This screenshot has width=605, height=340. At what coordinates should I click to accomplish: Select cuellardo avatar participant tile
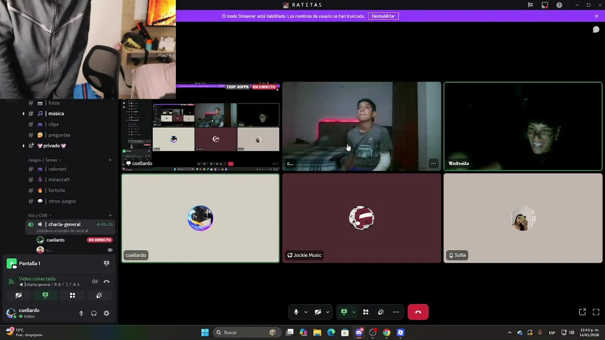[200, 218]
